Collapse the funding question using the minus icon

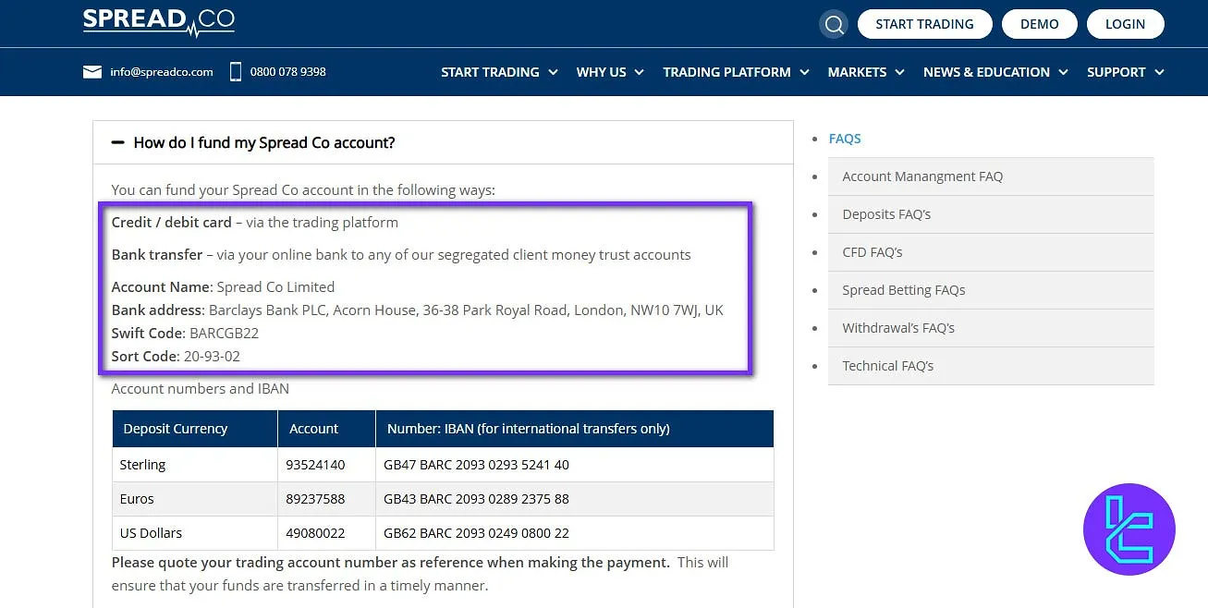point(117,142)
